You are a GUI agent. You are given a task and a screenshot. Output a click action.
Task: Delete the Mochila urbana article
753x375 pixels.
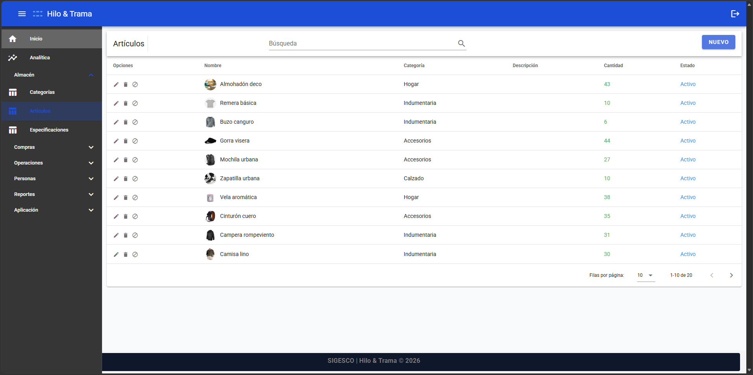click(x=126, y=160)
